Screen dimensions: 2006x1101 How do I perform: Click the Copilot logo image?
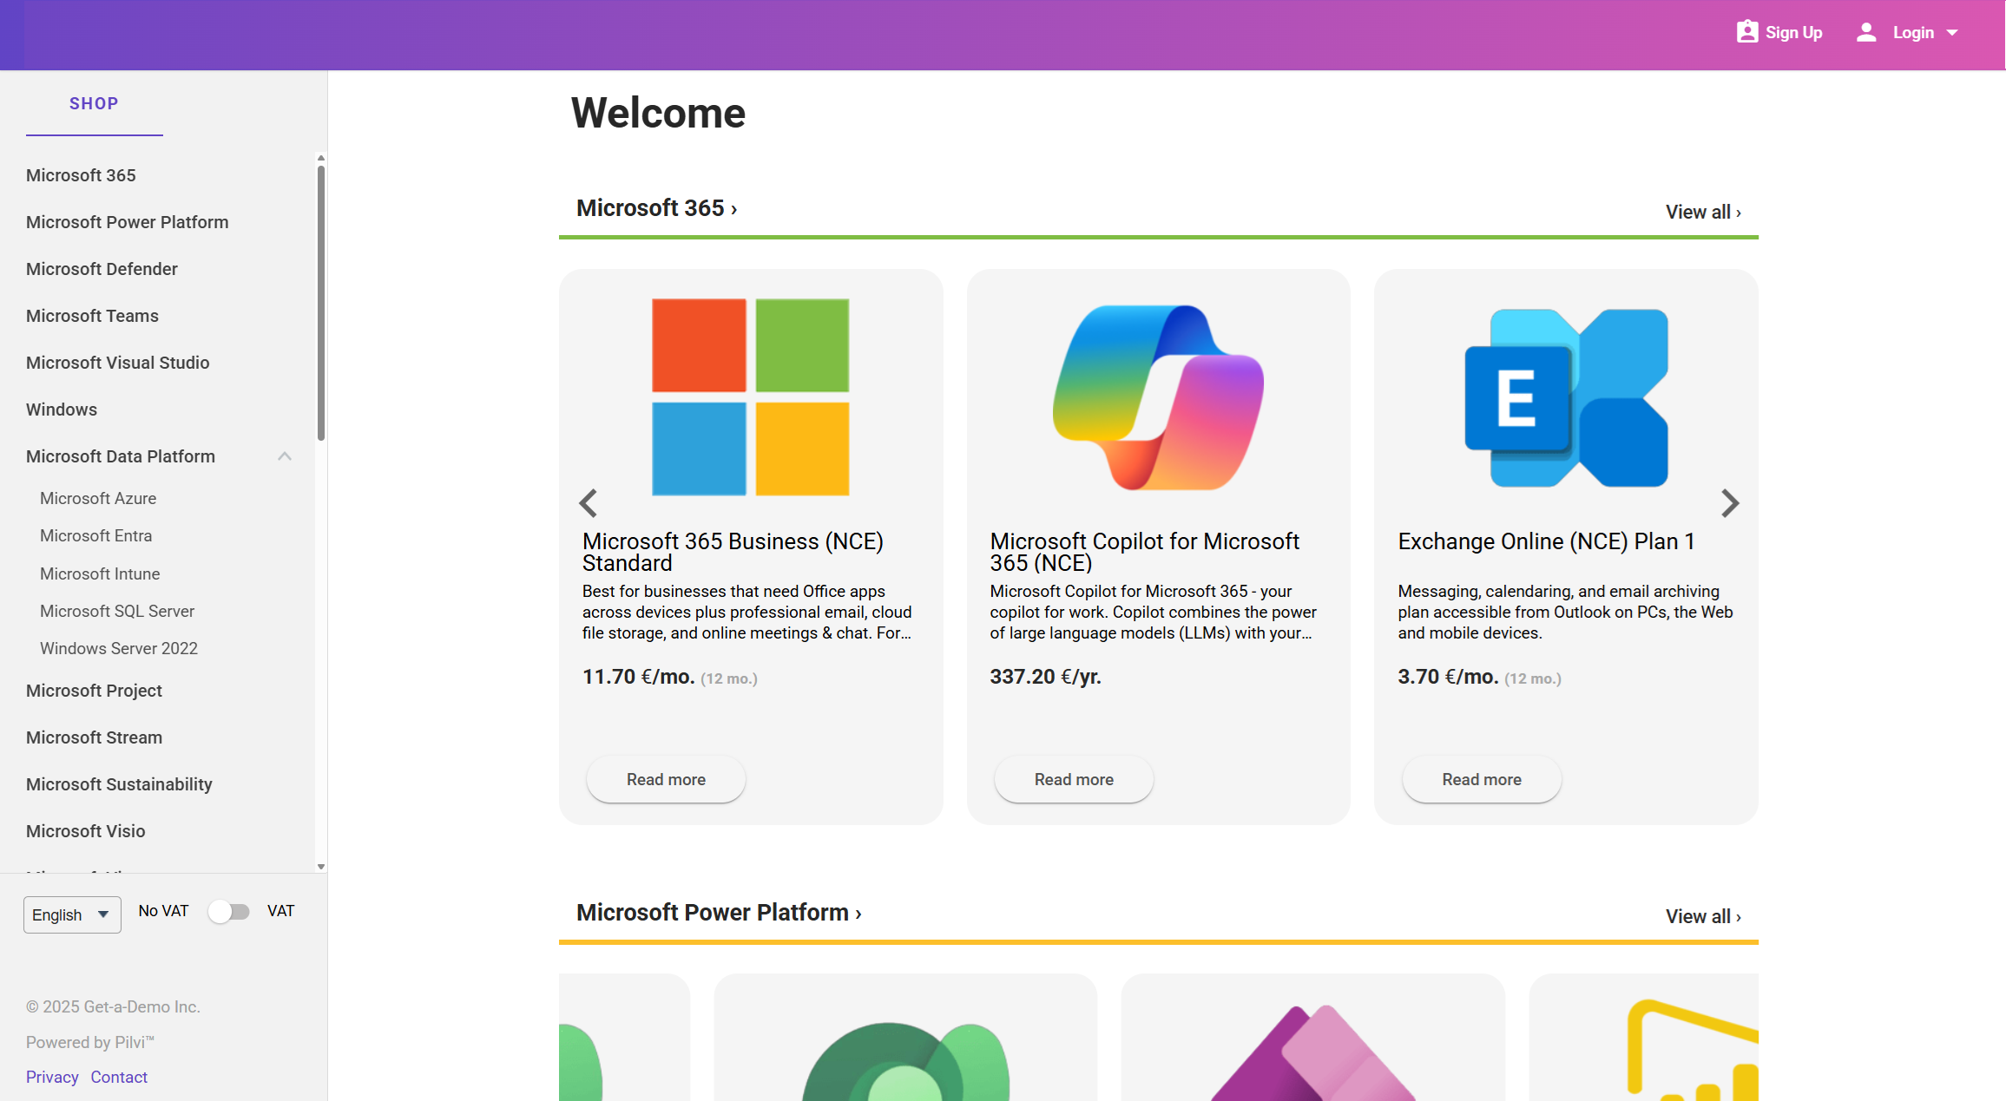click(1158, 397)
